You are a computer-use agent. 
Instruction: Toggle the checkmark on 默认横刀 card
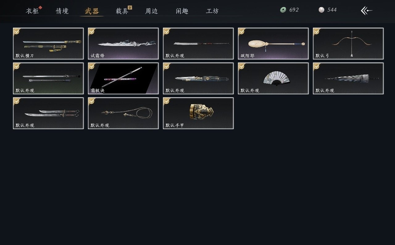point(17,31)
